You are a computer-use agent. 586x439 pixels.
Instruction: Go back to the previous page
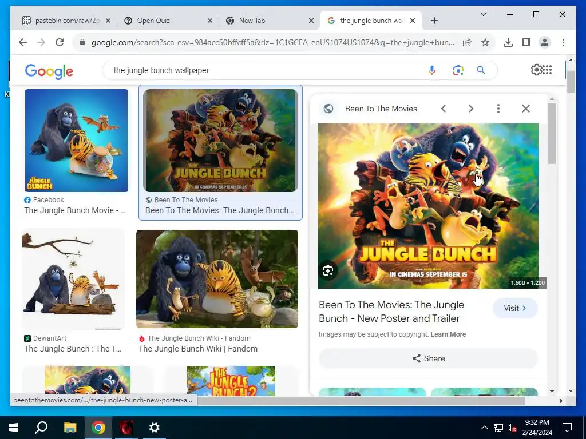tap(23, 42)
